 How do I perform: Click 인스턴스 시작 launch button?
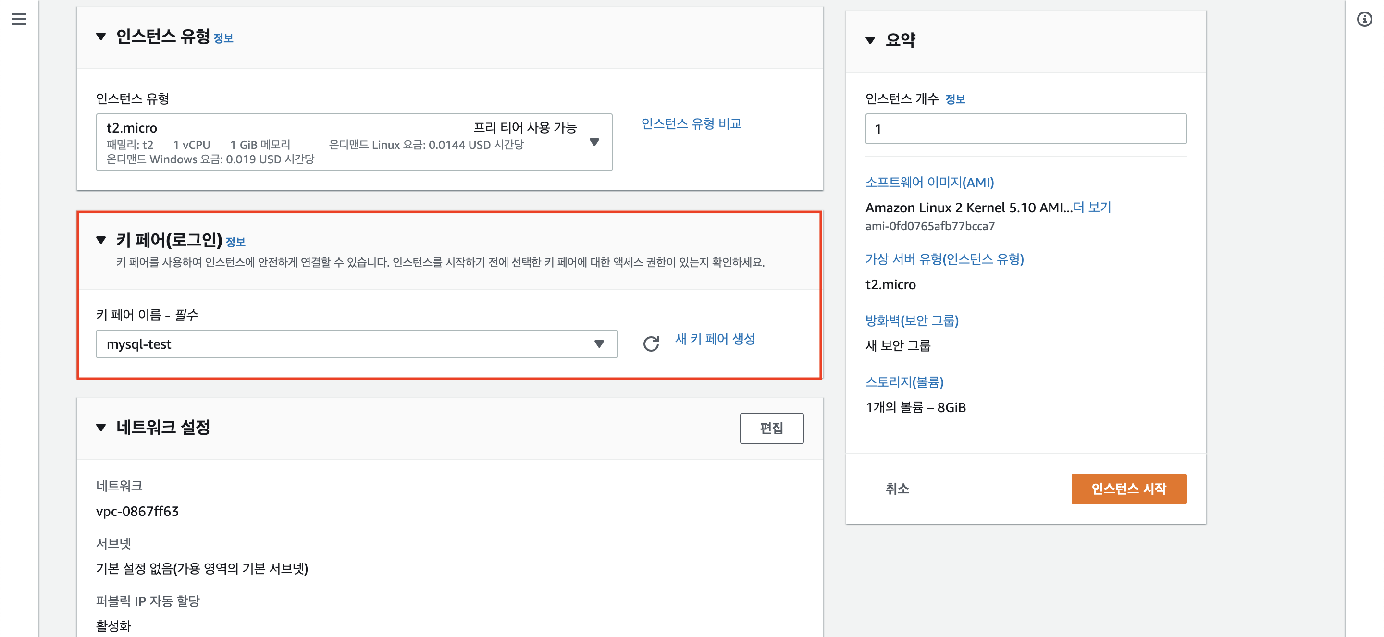(x=1128, y=489)
